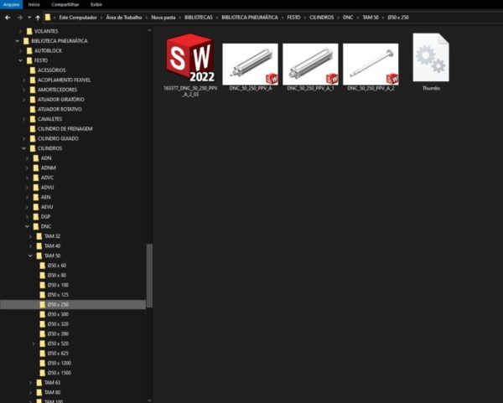Click the Back navigation arrow
This screenshot has width=503, height=403.
(x=8, y=18)
